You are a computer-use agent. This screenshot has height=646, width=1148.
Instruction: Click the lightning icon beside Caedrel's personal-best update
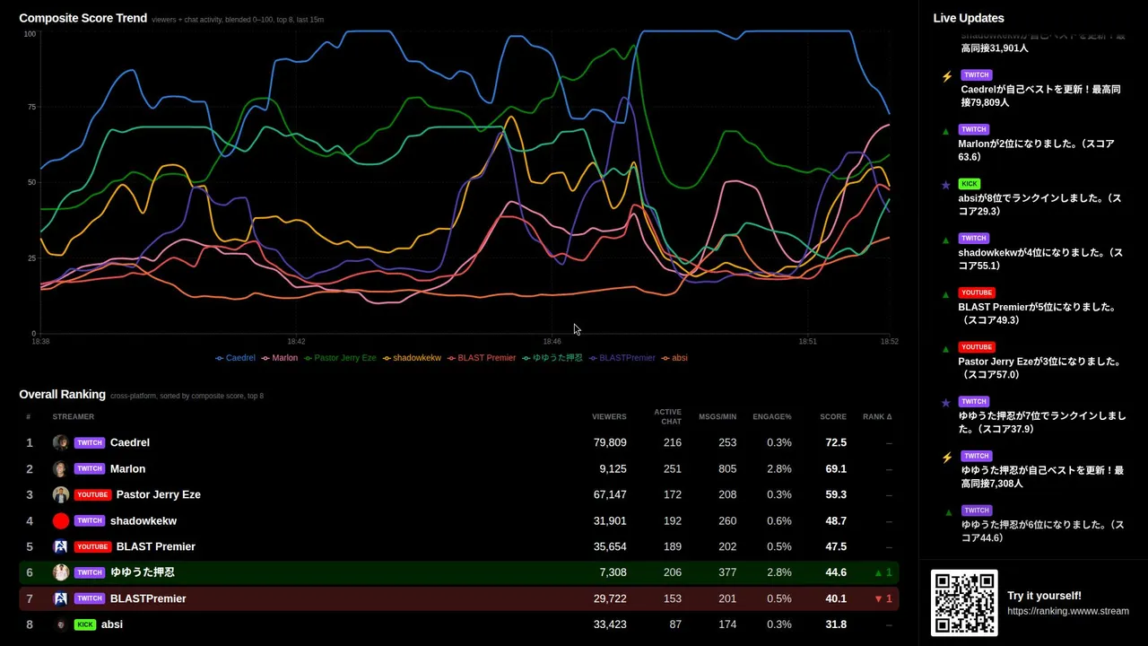[x=947, y=77]
